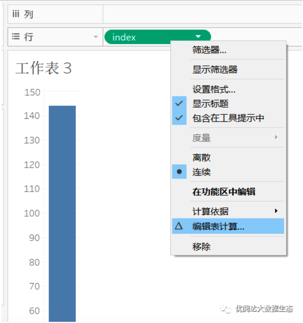The height and width of the screenshot is (323, 303).
Task: Open 设置格式... from menu
Action: (214, 89)
